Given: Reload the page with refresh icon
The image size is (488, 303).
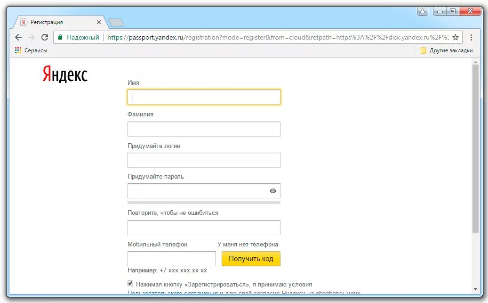Looking at the screenshot, I should [x=45, y=37].
